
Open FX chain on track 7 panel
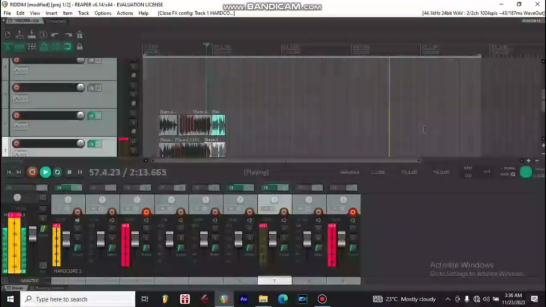pyautogui.click(x=91, y=144)
